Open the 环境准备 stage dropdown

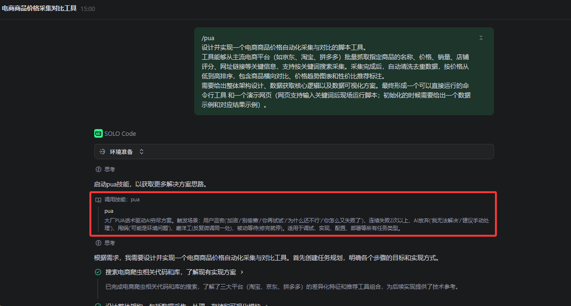click(x=142, y=151)
